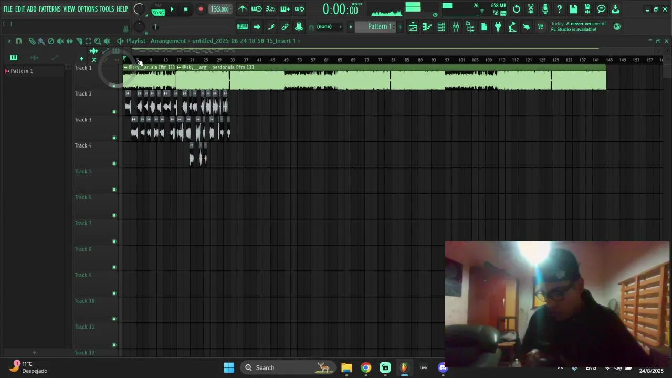The width and height of the screenshot is (672, 378).
Task: Click Playlist - Arrangement breadcrumb
Action: pos(156,41)
